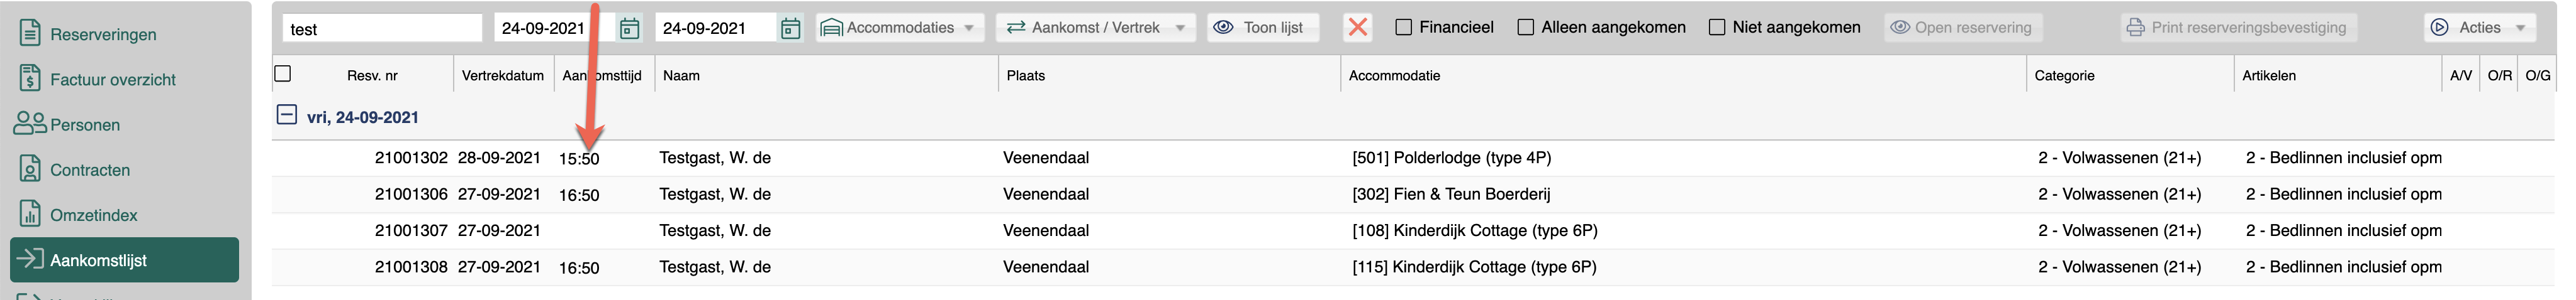Click the Toon lijst button
Image resolution: width=2576 pixels, height=300 pixels.
[1263, 28]
